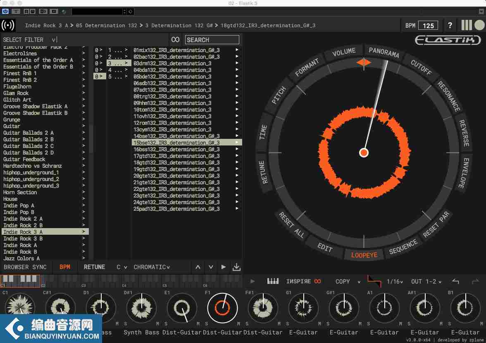Click the sequencer play triangle
Viewport: 486px width, 343px height.
point(252,281)
